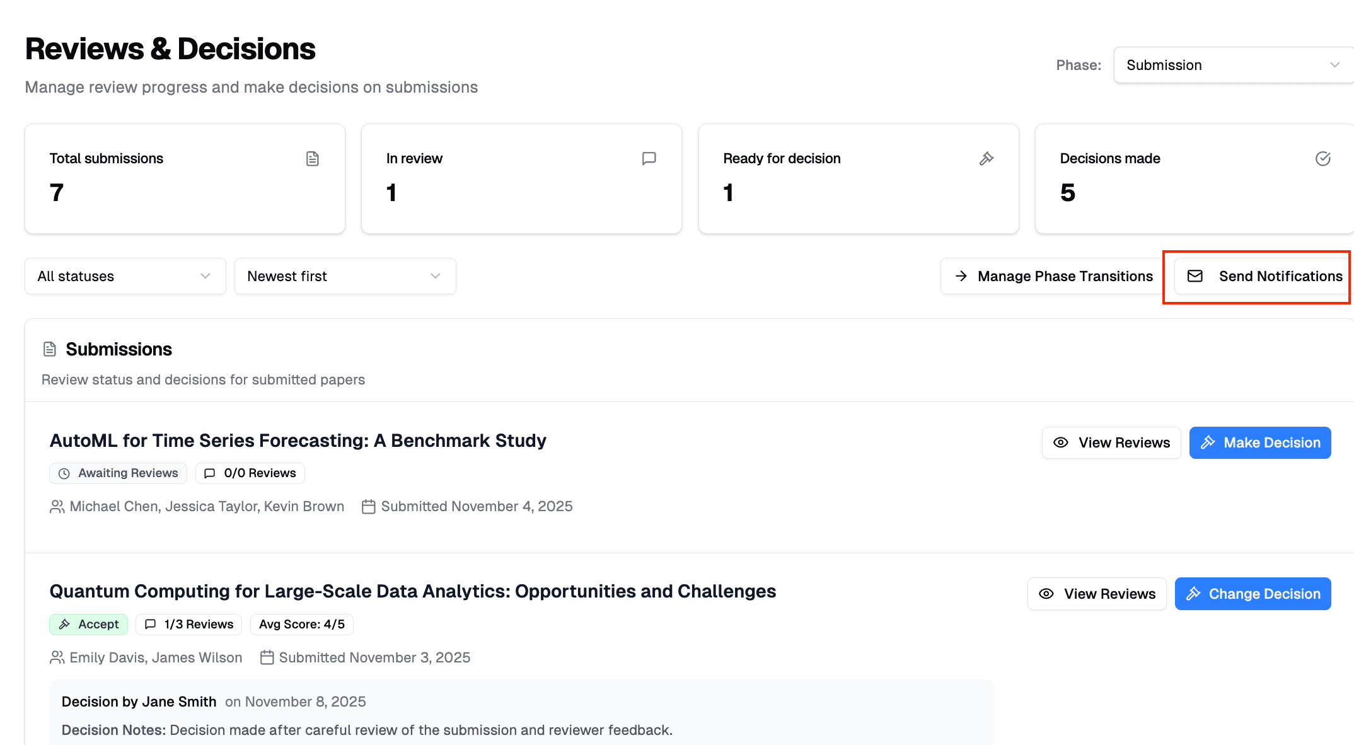The height and width of the screenshot is (745, 1354).
Task: View reviews for the AutoML benchmark paper
Action: click(x=1111, y=442)
